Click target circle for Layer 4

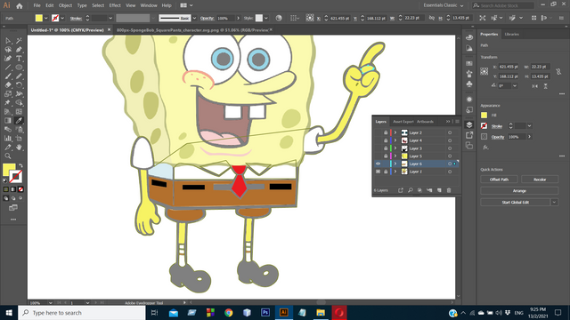pos(450,140)
